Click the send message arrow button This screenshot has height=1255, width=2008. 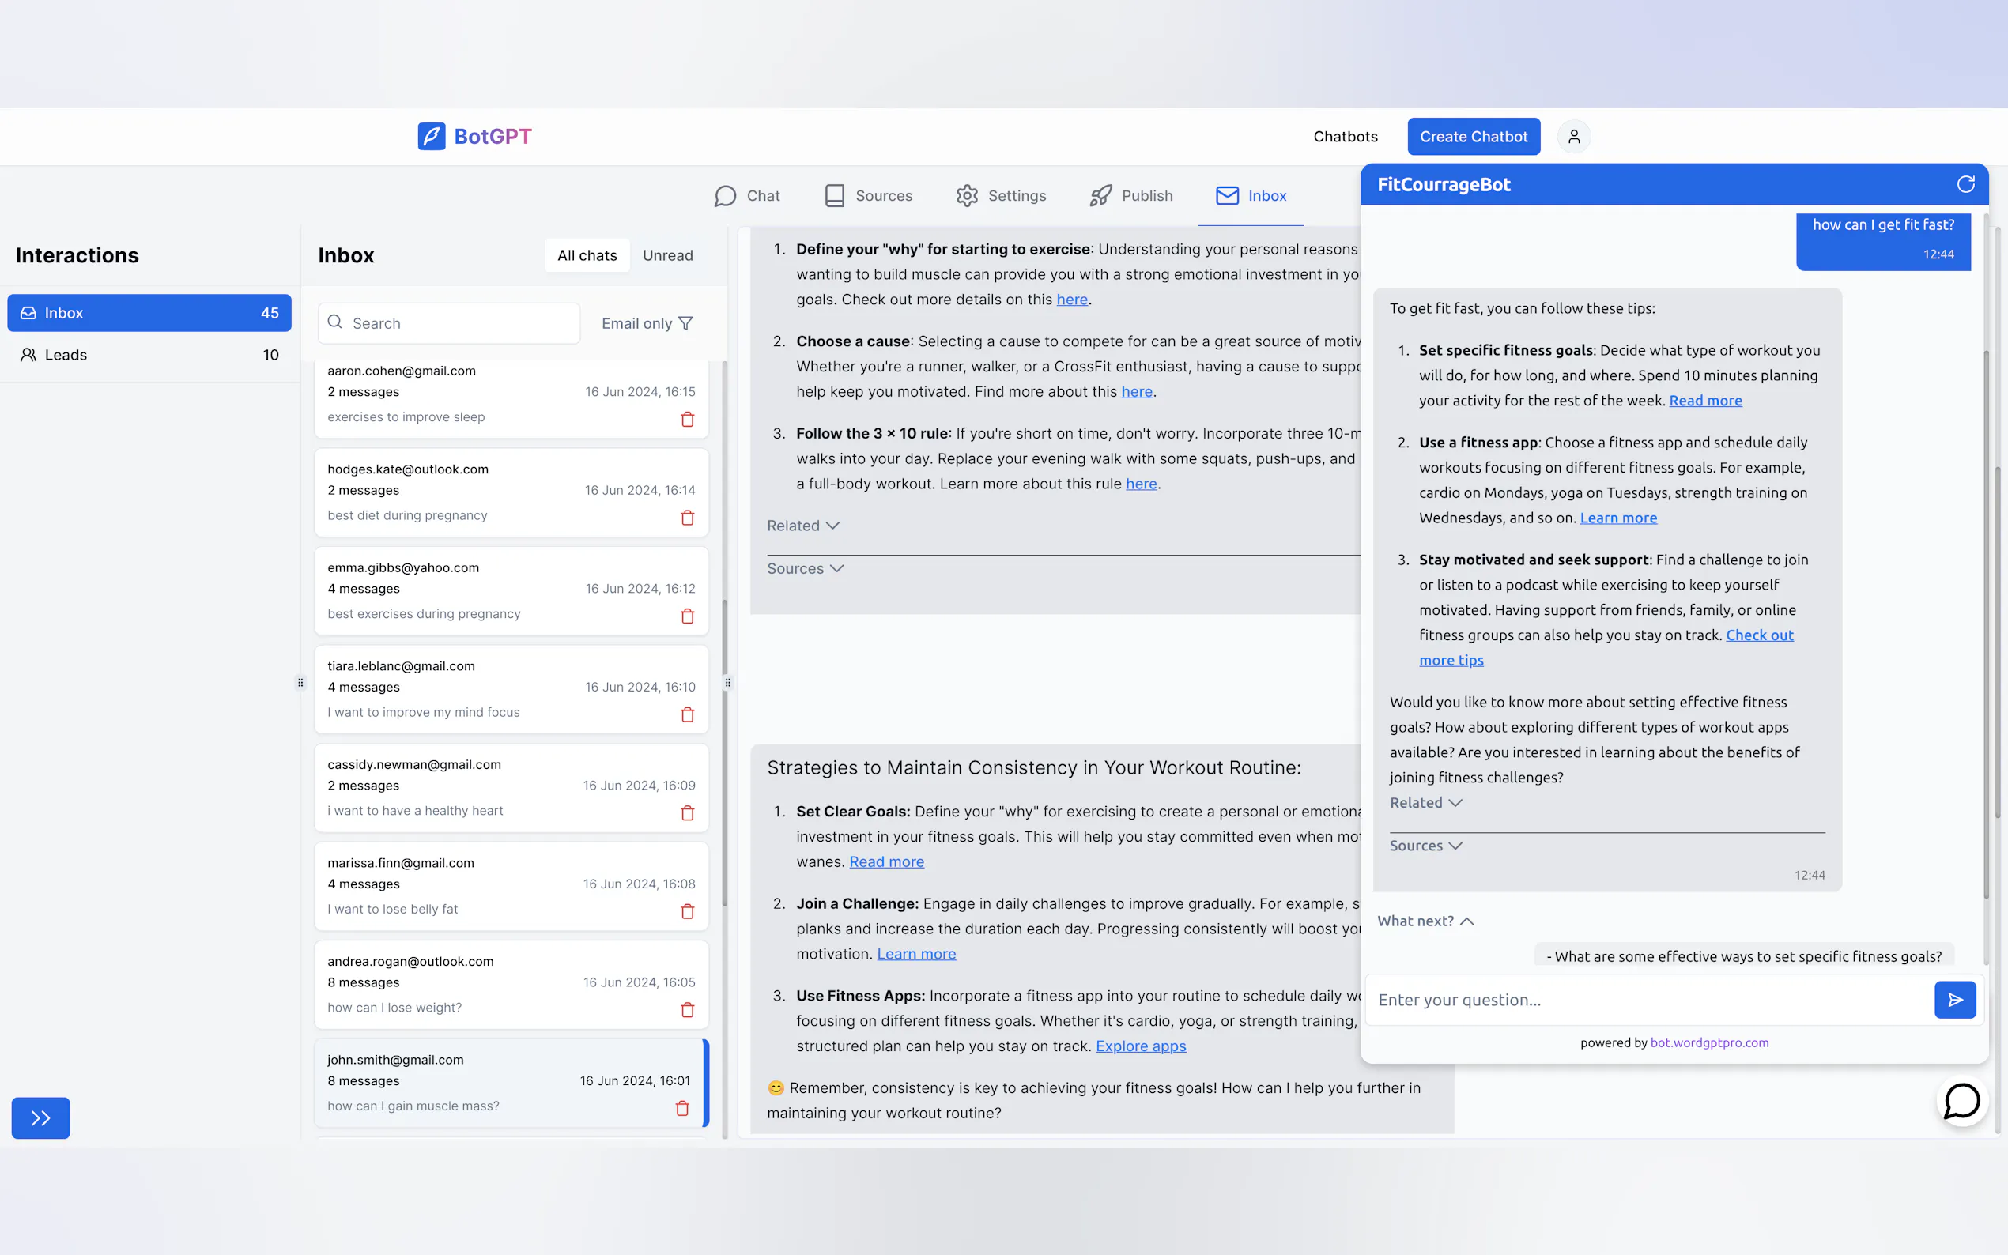pos(1955,1000)
